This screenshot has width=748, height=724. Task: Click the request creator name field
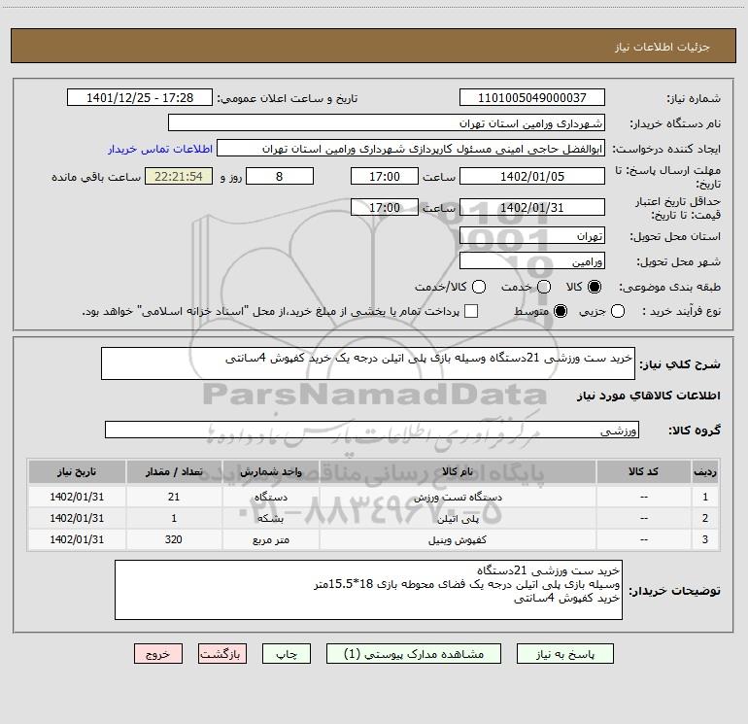(411, 148)
